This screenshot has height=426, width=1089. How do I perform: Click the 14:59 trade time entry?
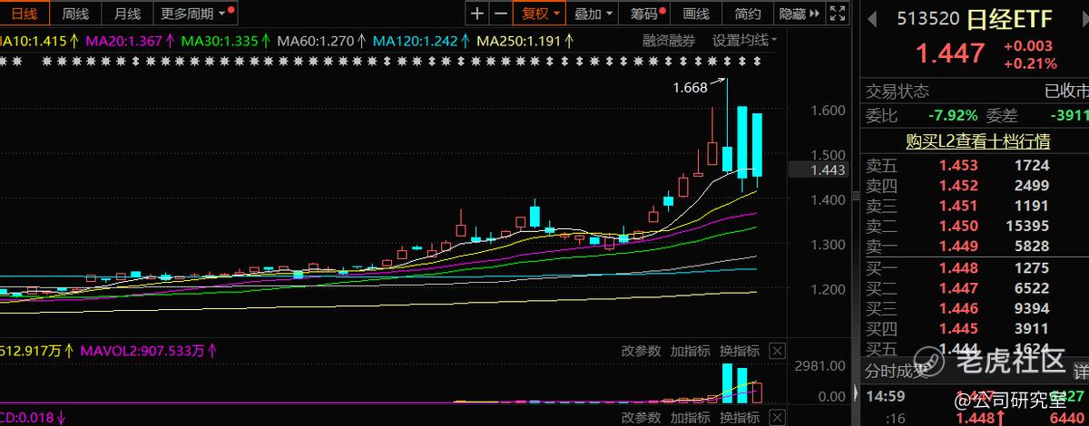tap(884, 396)
